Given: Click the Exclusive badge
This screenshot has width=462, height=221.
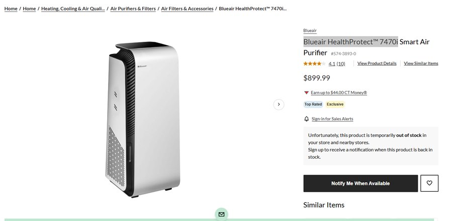Looking at the screenshot, I should point(335,104).
